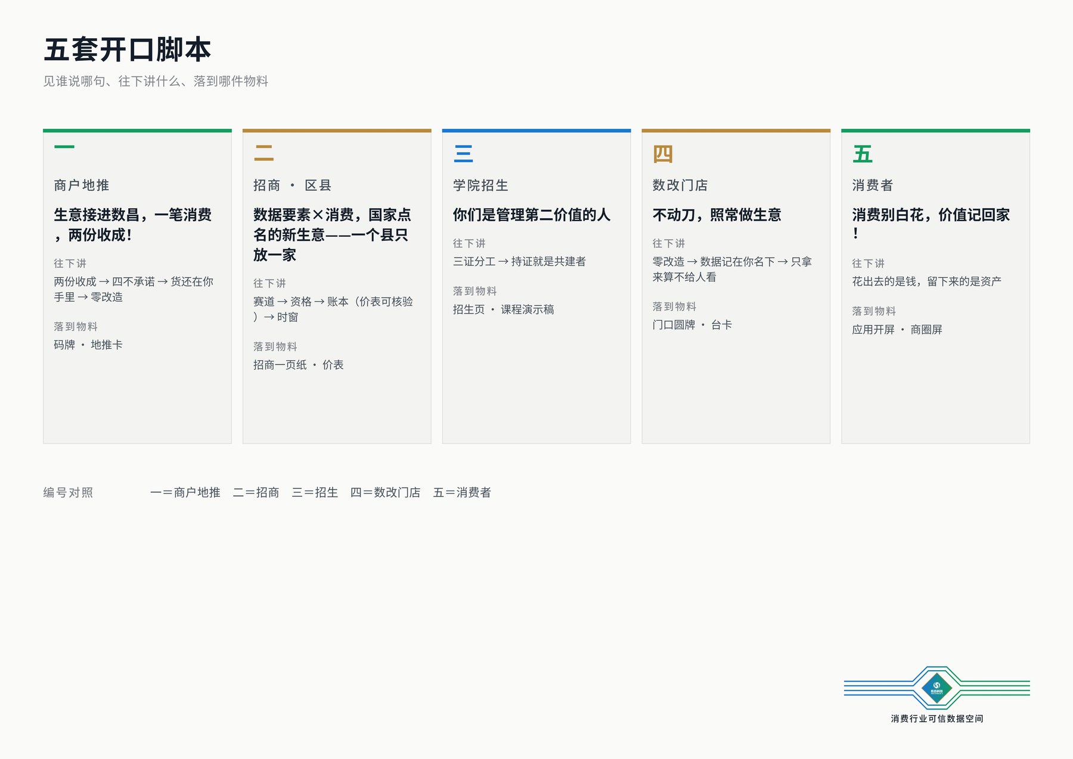The width and height of the screenshot is (1073, 759).
Task: Click the 编号对照 legend label
Action: (68, 492)
